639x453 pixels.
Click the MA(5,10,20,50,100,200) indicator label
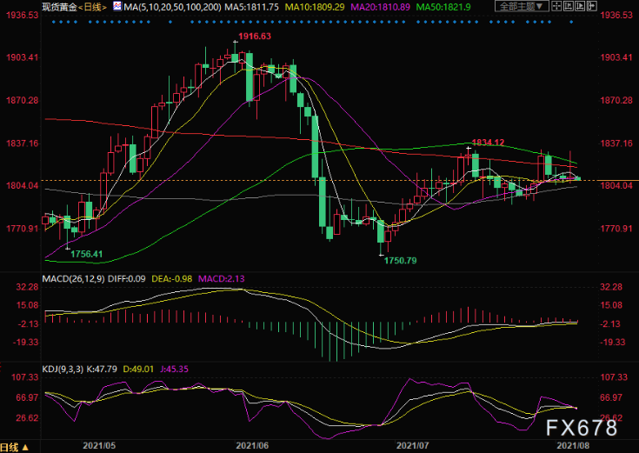[x=172, y=7]
